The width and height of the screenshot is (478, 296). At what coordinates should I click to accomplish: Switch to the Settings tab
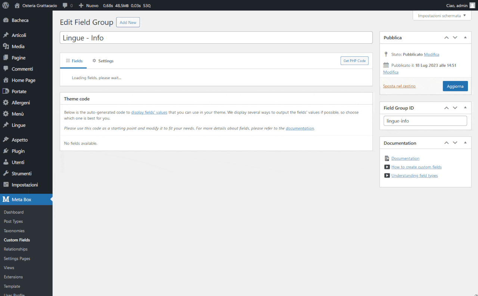pyautogui.click(x=103, y=61)
